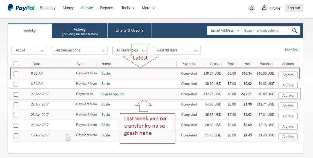313x158 pixels.
Task: Open Scale link on the $4.90 row
Action: (106, 104)
